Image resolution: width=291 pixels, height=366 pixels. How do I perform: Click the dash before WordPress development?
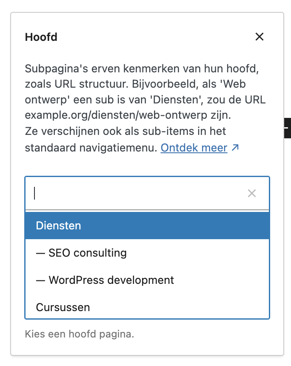point(40,280)
